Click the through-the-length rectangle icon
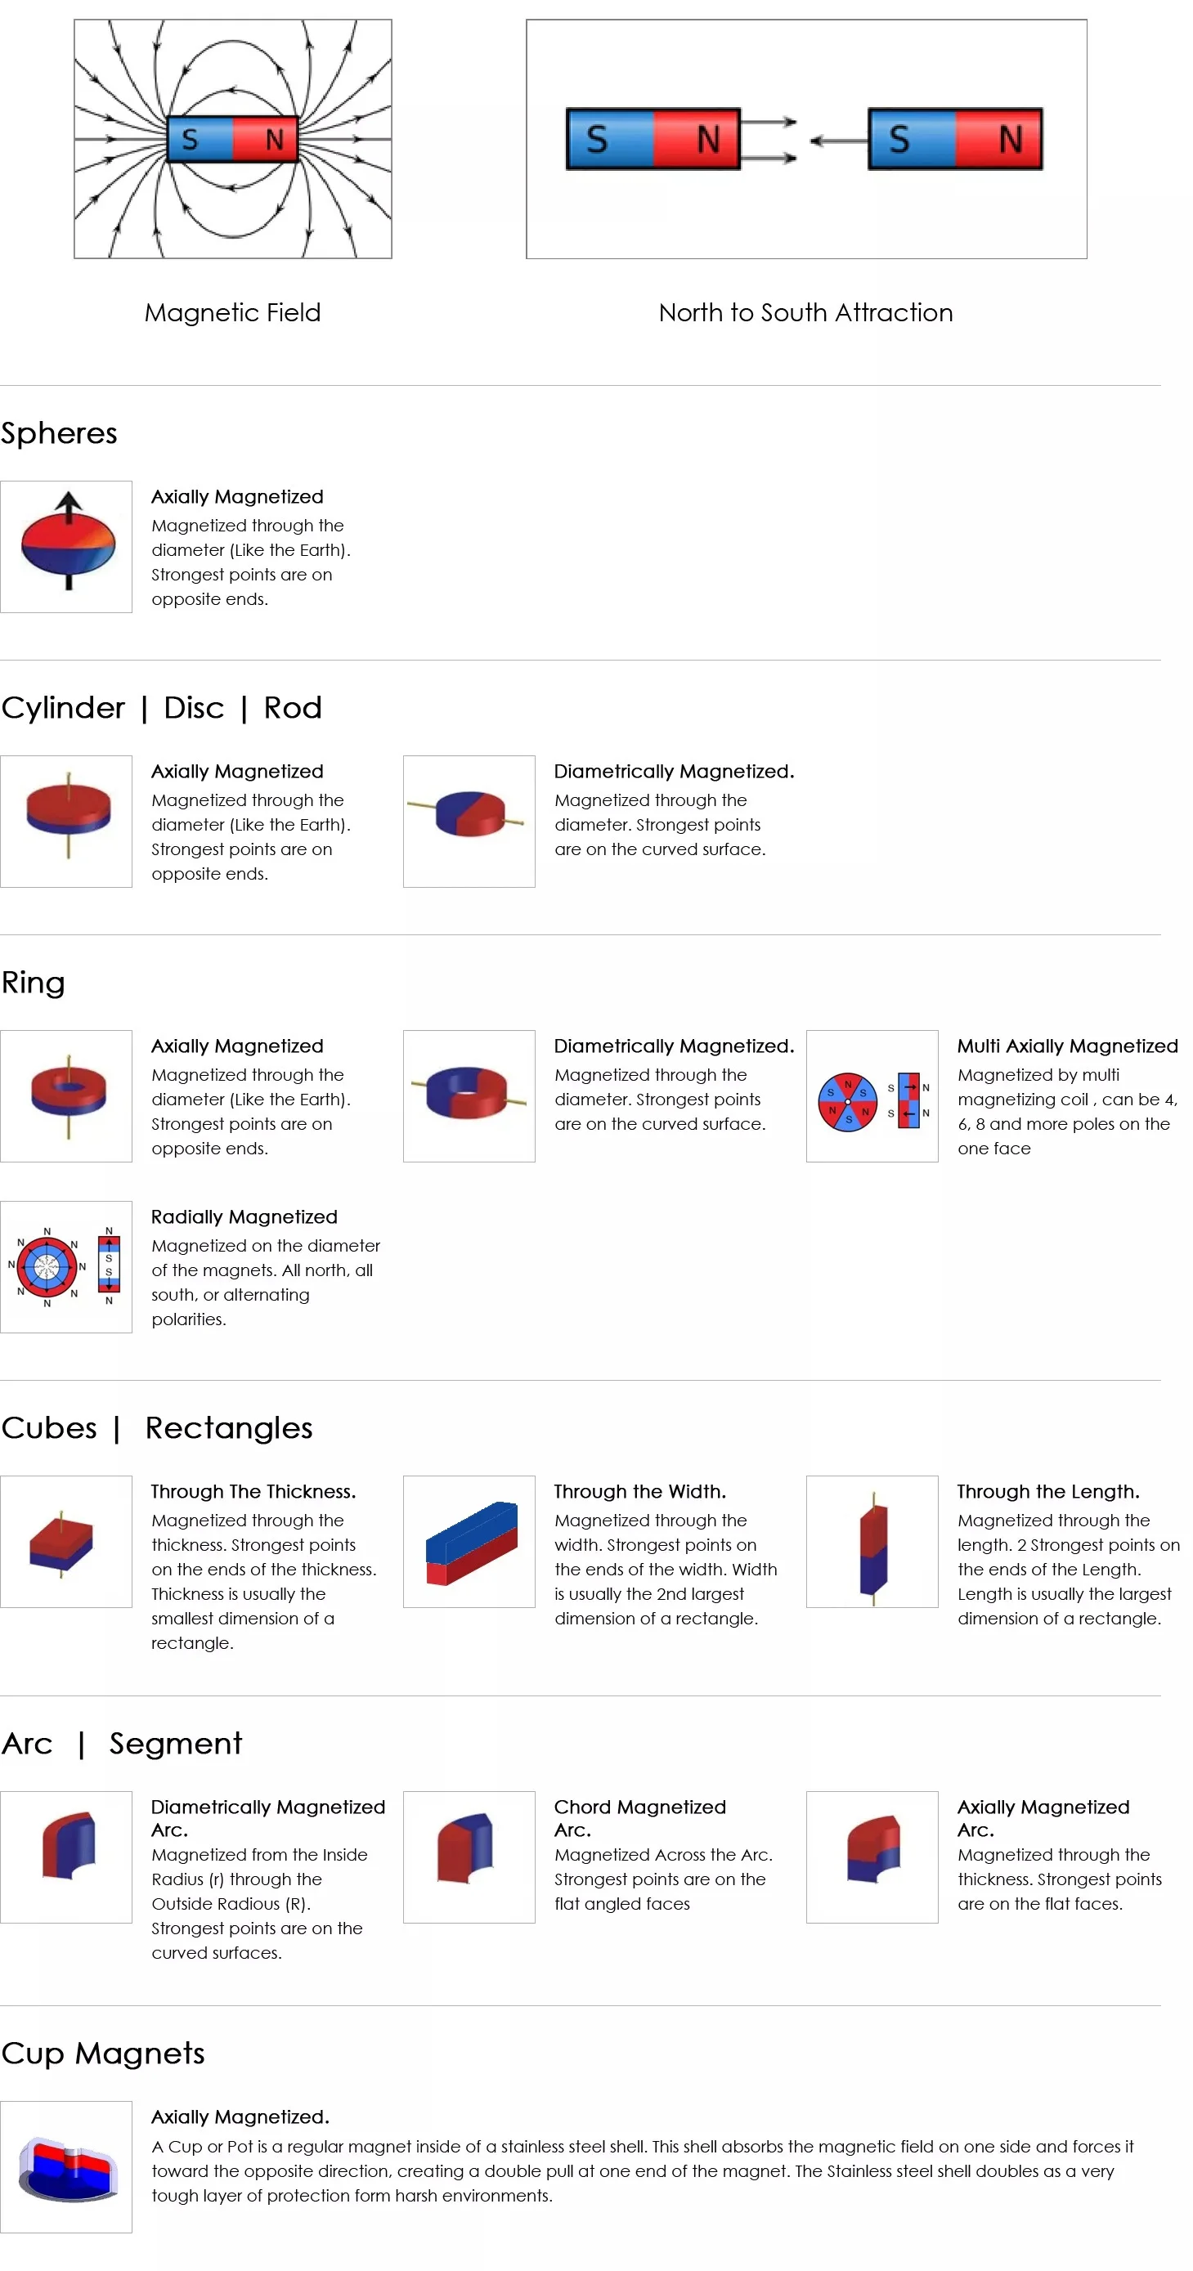 871,1541
